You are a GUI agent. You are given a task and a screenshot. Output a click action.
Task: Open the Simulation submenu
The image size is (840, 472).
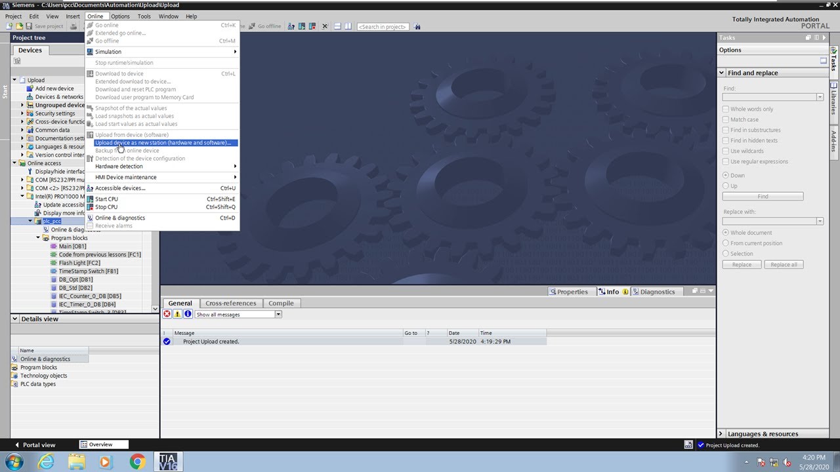click(x=162, y=52)
